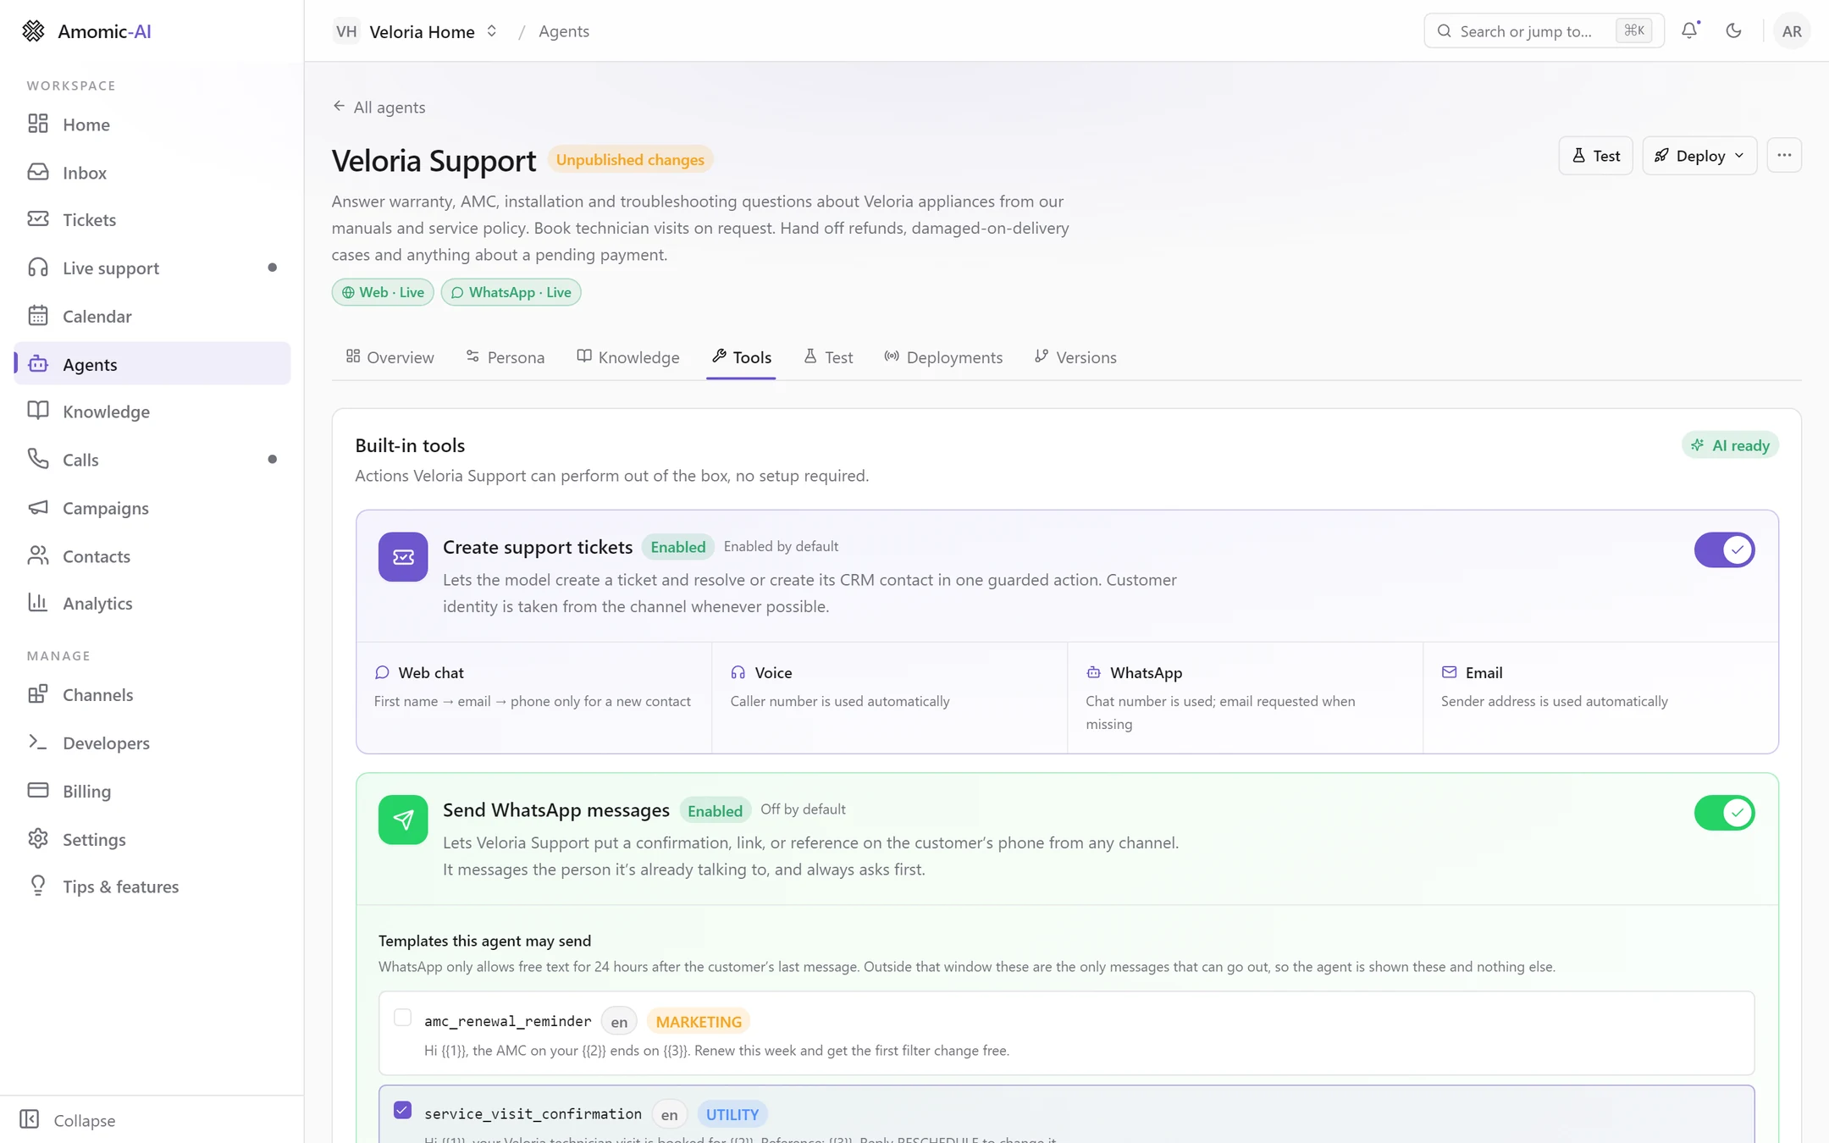Open the Contacts page

coord(152,556)
